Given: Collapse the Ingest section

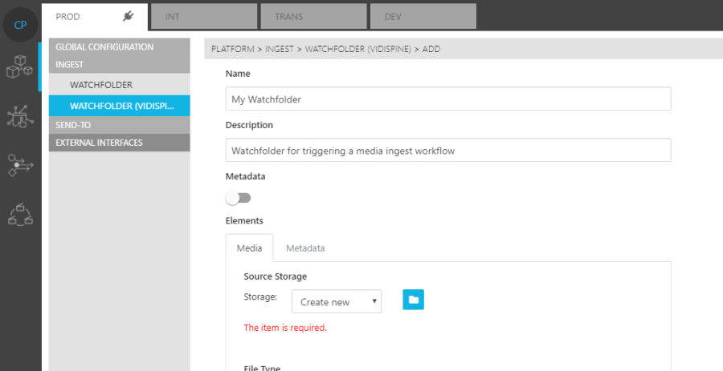Looking at the screenshot, I should coord(119,64).
